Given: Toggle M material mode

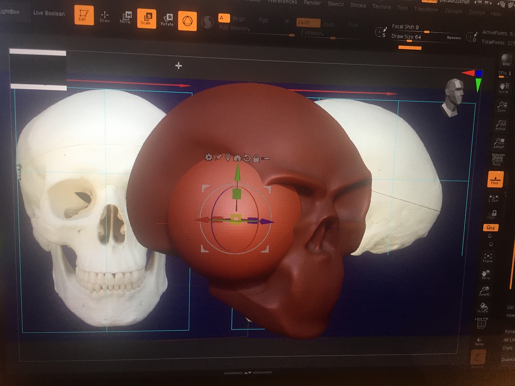Looking at the screenshot, I should point(287,21).
